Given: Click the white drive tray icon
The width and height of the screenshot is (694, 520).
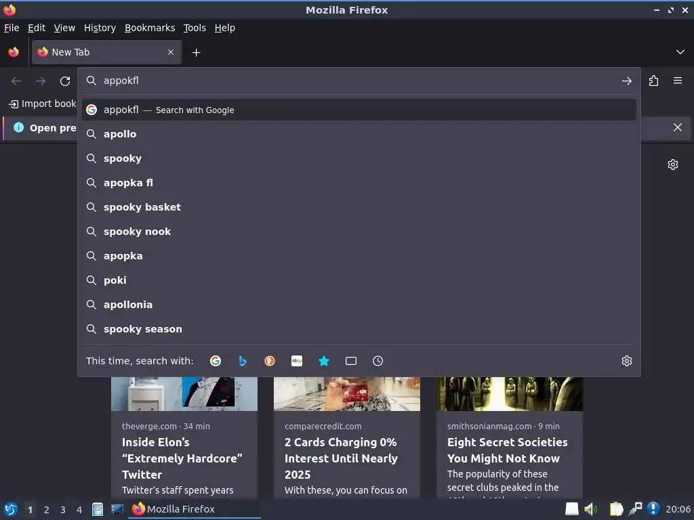Looking at the screenshot, I should 571,509.
